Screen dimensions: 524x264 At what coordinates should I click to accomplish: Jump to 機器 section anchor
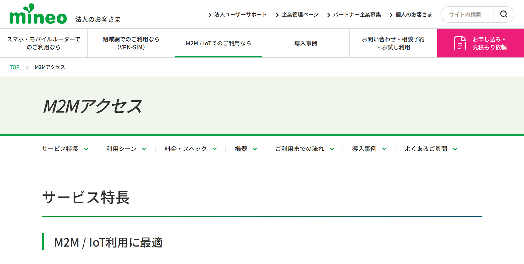[x=241, y=149]
